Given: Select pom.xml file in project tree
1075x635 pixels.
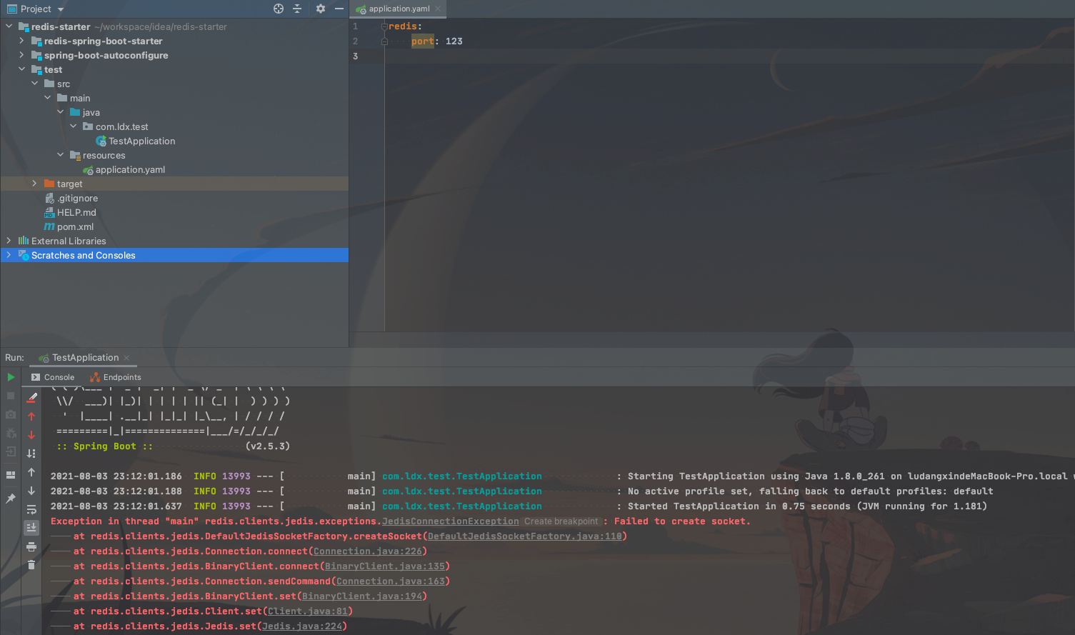Looking at the screenshot, I should point(75,226).
